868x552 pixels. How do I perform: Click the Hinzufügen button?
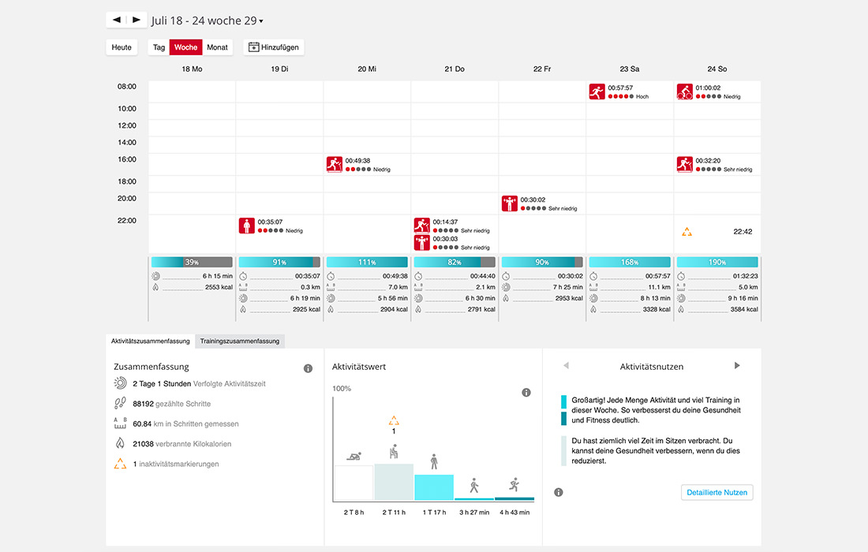[x=274, y=47]
